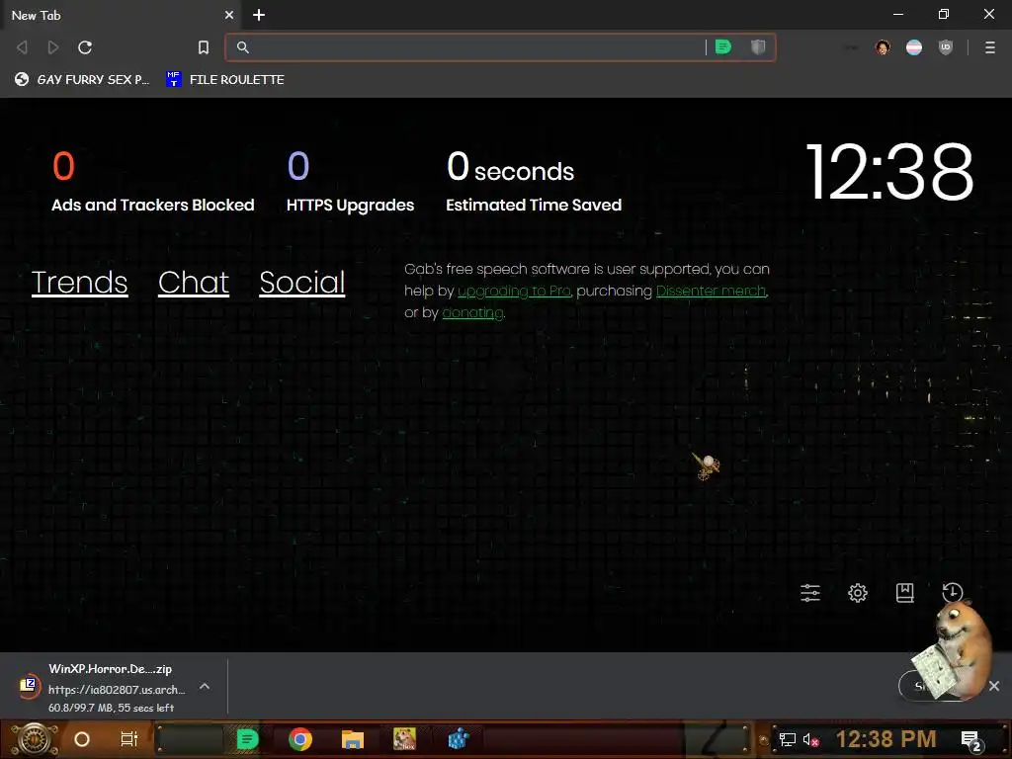Open a new tab with plus button
The image size is (1012, 759).
tap(259, 15)
